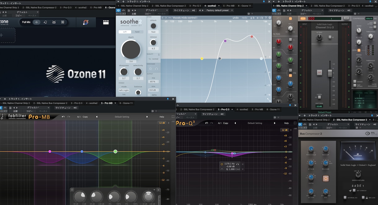Open the gear menu in Pro-MB window header

(x=152, y=111)
